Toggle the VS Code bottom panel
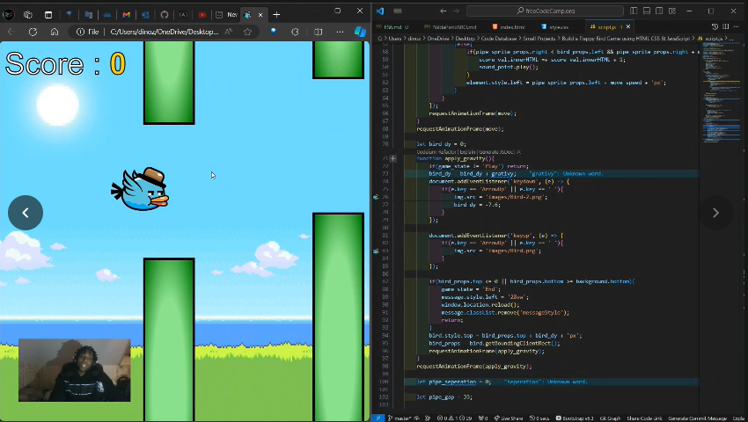The image size is (748, 422). pyautogui.click(x=647, y=11)
